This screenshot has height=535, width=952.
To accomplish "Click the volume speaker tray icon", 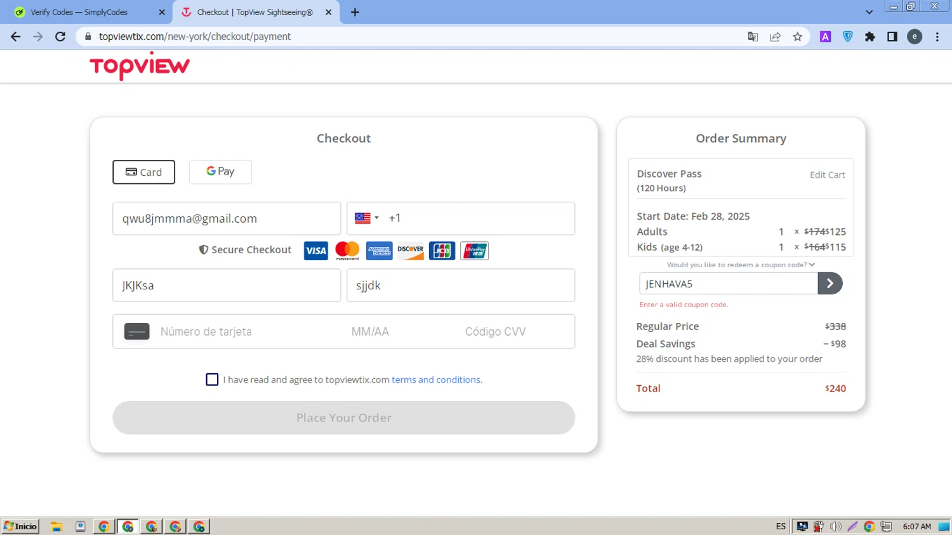I will [836, 526].
